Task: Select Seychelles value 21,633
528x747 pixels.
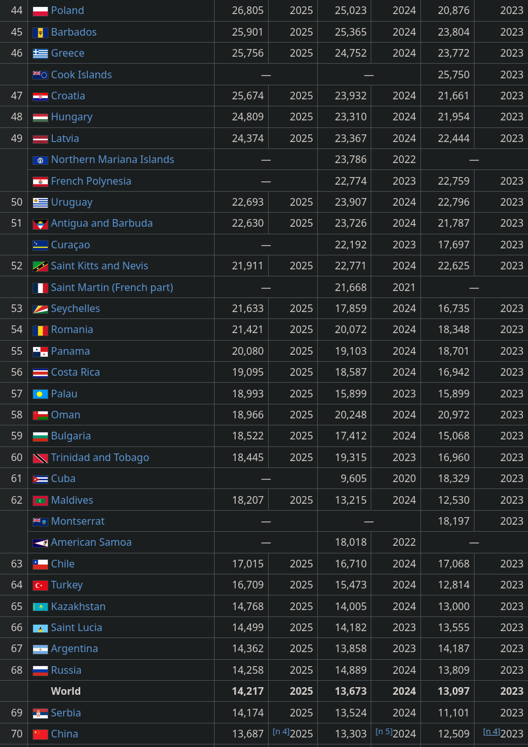Action: [248, 309]
